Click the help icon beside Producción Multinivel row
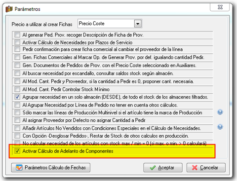 (x=220, y=112)
